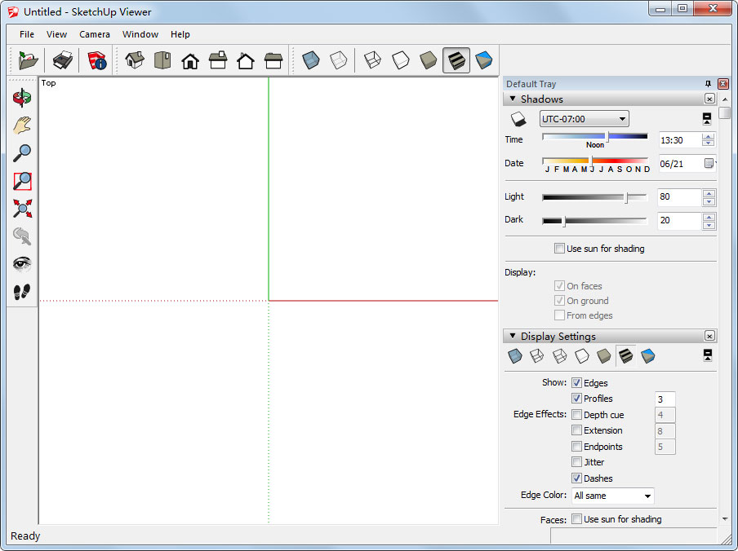
Task: Open the Camera menu
Action: click(x=95, y=34)
